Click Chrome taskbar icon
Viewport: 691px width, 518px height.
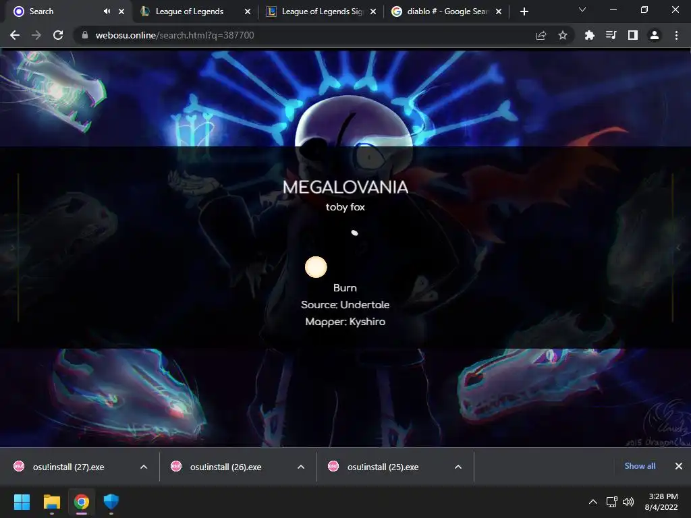click(82, 502)
